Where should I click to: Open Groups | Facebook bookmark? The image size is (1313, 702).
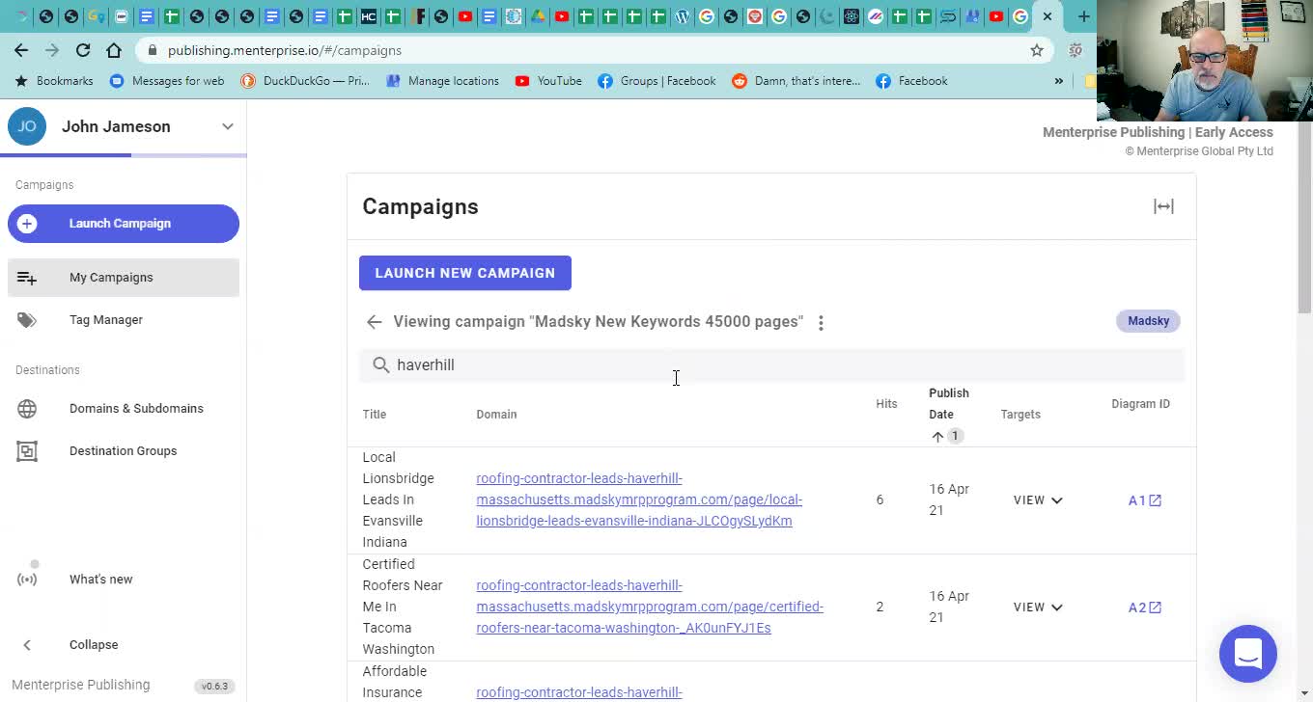tap(657, 81)
